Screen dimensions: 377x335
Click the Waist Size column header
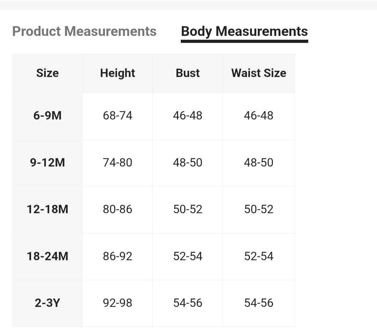(259, 73)
